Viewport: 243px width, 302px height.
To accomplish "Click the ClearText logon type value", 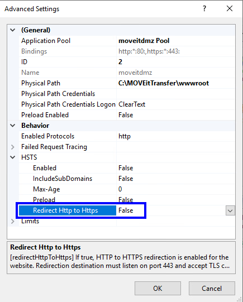I will pyautogui.click(x=132, y=104).
